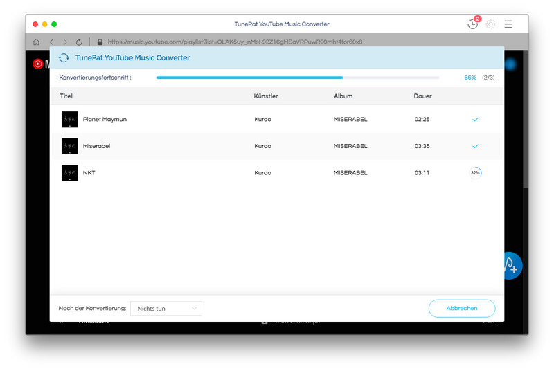The height and width of the screenshot is (371, 554).
Task: Click the Künstler column header
Action: (266, 96)
